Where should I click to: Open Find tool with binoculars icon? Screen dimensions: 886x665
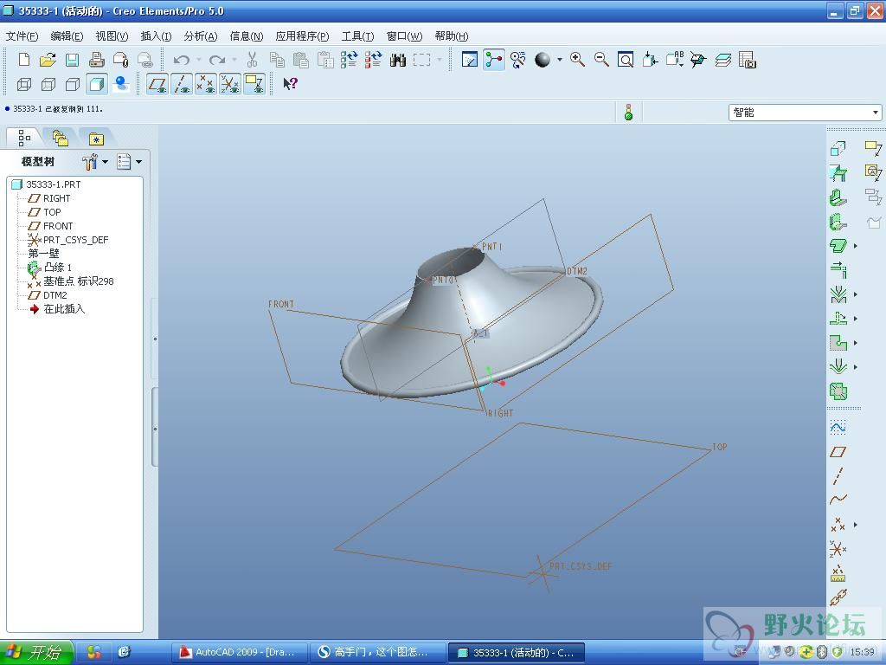coord(398,60)
